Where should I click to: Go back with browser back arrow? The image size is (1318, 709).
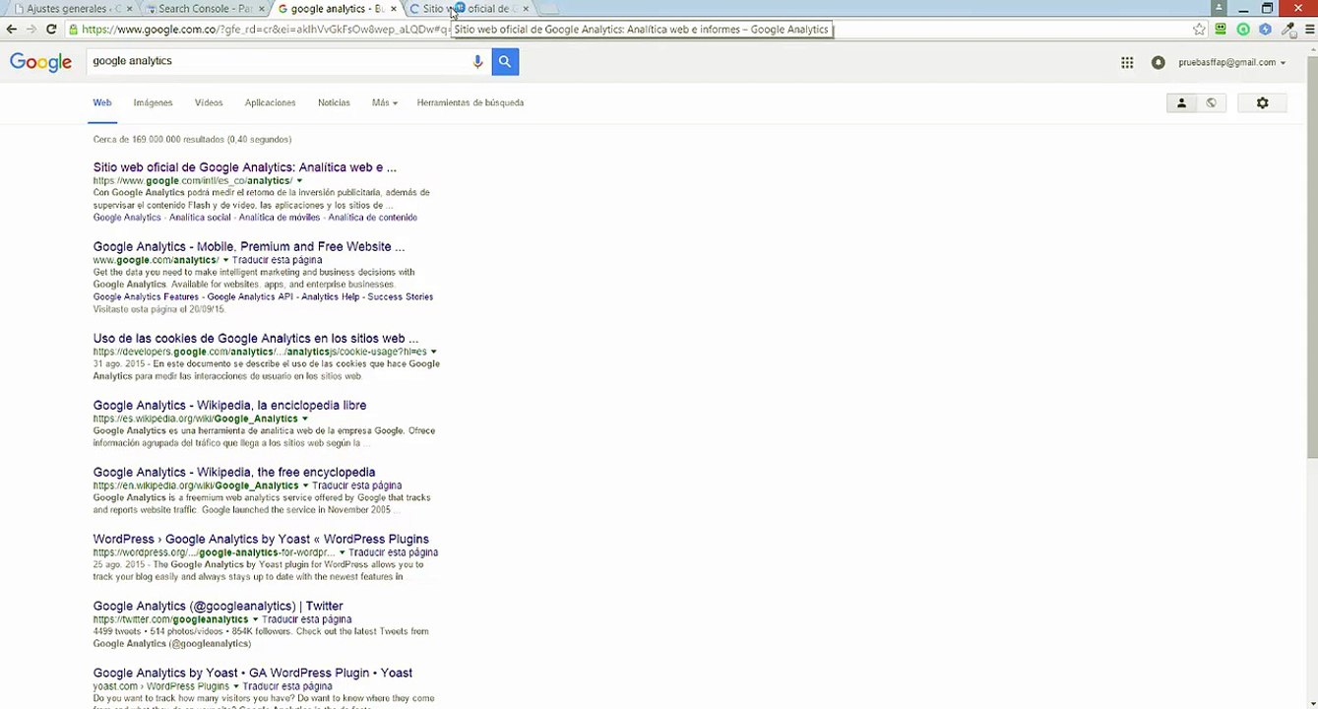[x=12, y=30]
